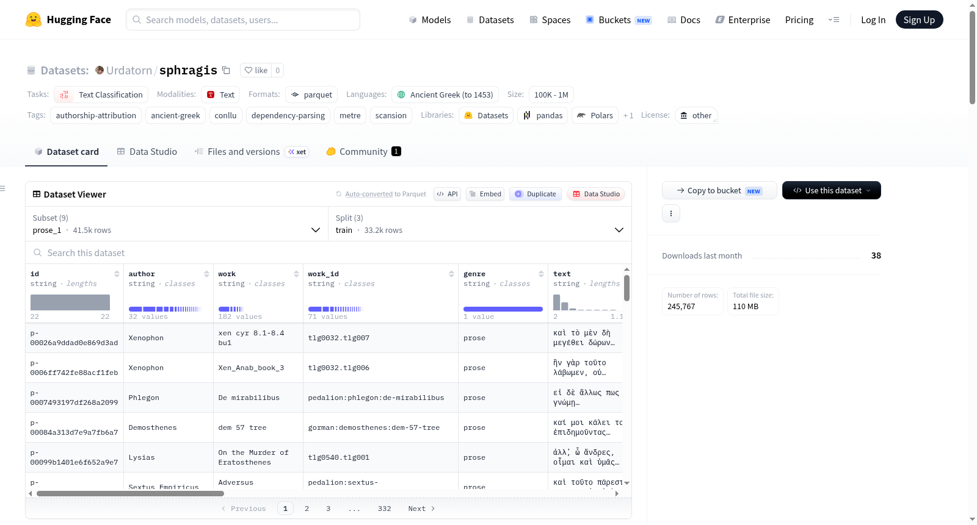Open Data Studio from viewer header
Screen dimensions: 977x525
point(596,194)
